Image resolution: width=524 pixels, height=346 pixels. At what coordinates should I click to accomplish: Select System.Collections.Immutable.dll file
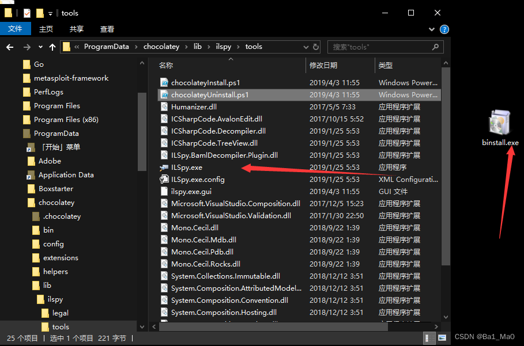pyautogui.click(x=225, y=276)
